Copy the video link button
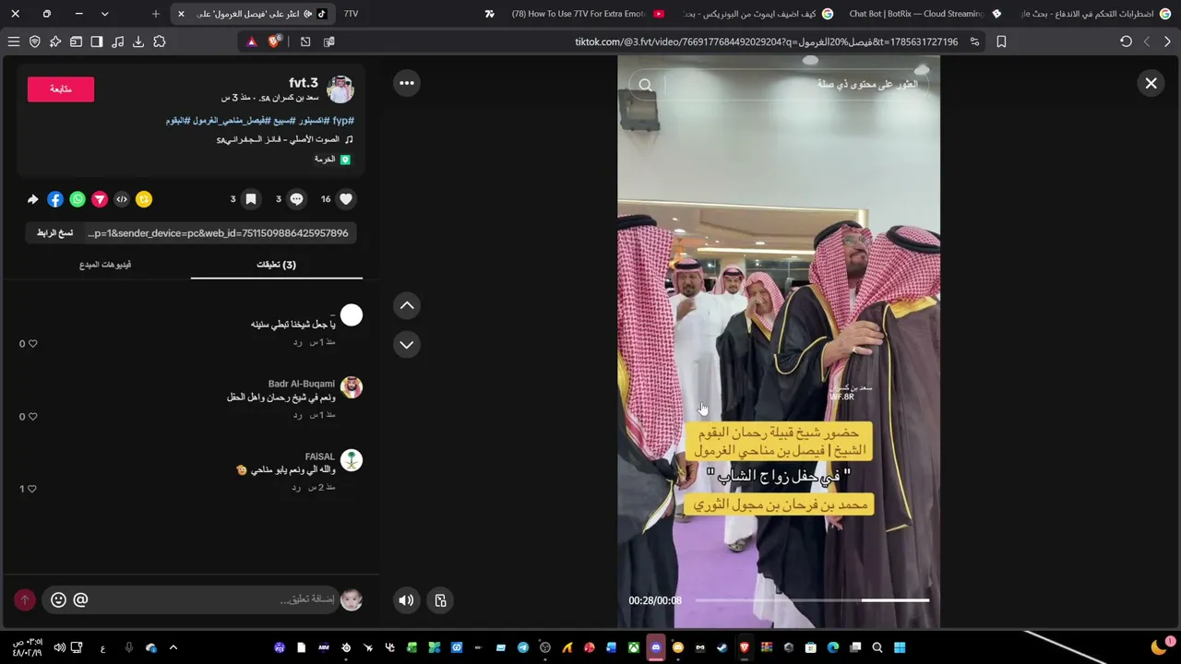The width and height of the screenshot is (1181, 664). [54, 233]
